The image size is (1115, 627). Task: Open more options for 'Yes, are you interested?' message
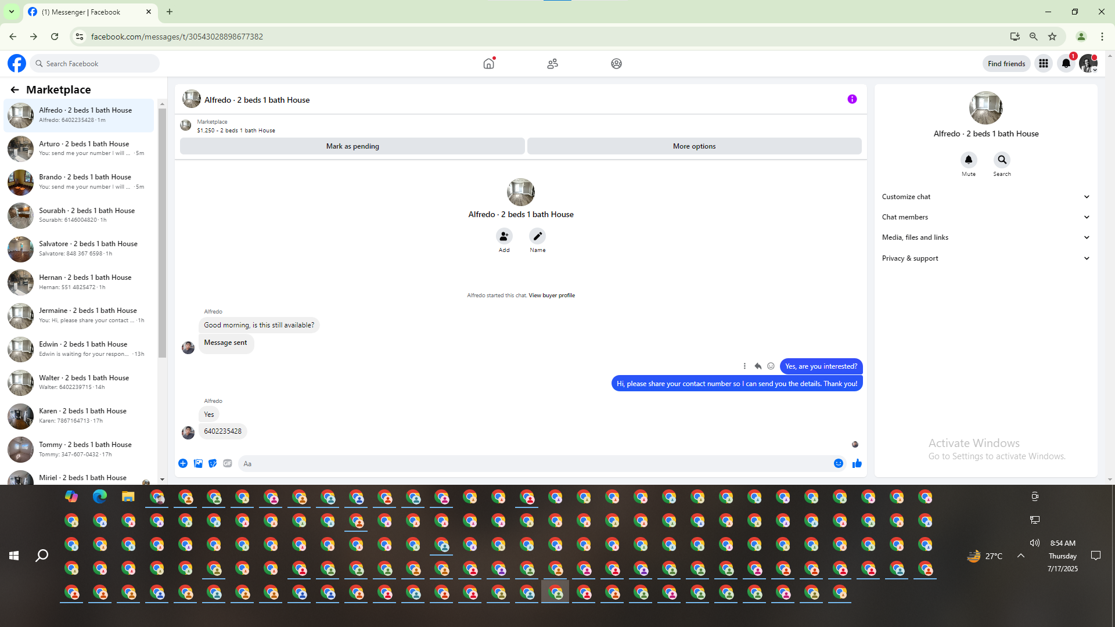point(744,366)
